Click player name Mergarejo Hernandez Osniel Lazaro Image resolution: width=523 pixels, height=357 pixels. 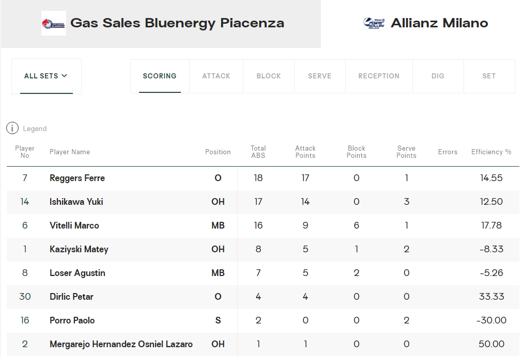pyautogui.click(x=121, y=344)
